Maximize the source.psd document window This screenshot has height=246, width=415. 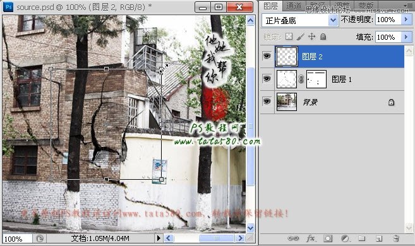click(218, 7)
